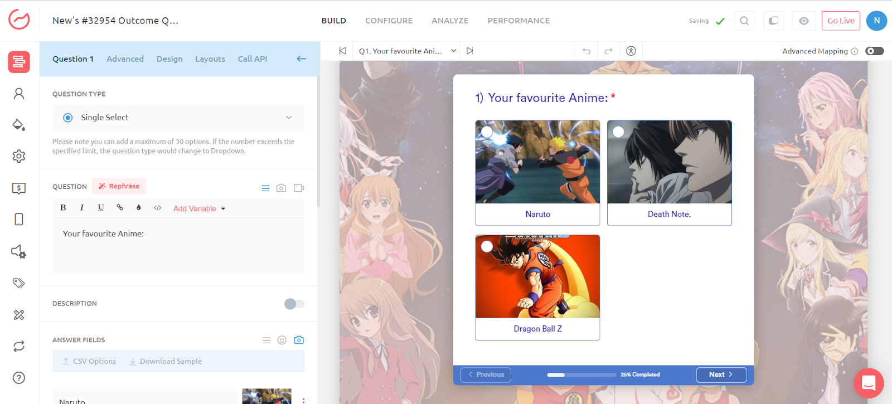Click the question video camera icon

point(299,188)
